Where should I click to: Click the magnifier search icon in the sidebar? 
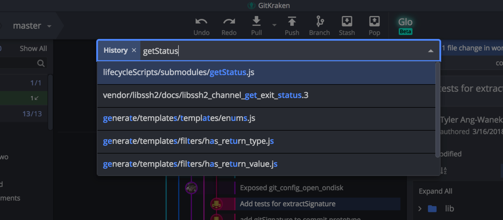[41, 63]
